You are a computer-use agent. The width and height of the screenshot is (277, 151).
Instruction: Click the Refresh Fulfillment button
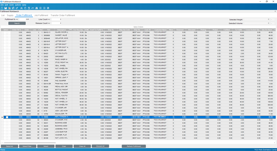[x=134, y=146]
